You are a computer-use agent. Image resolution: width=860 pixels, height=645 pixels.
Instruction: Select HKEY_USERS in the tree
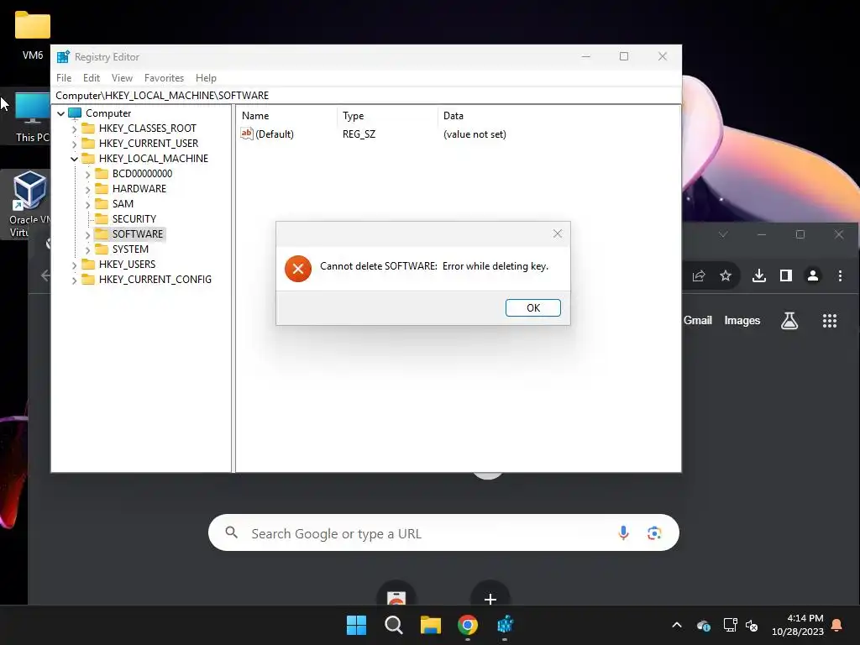(x=128, y=265)
